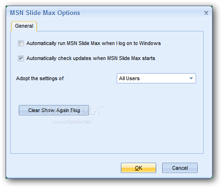Open the All Users dropdown arrow

tap(191, 78)
